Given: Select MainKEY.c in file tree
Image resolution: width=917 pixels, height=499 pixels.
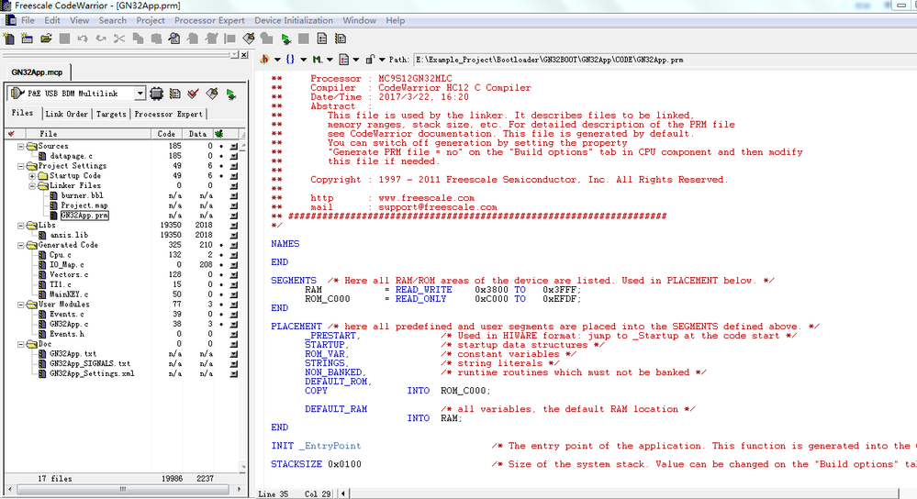Looking at the screenshot, I should tap(69, 294).
